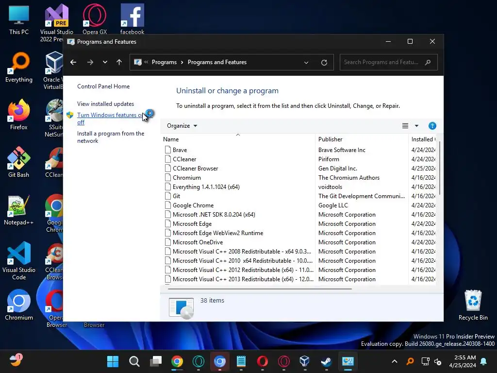Screen dimensions: 497x373
Task: Select Microsoft .NET SDK 8.0.204 (x64)
Action: click(299, 214)
